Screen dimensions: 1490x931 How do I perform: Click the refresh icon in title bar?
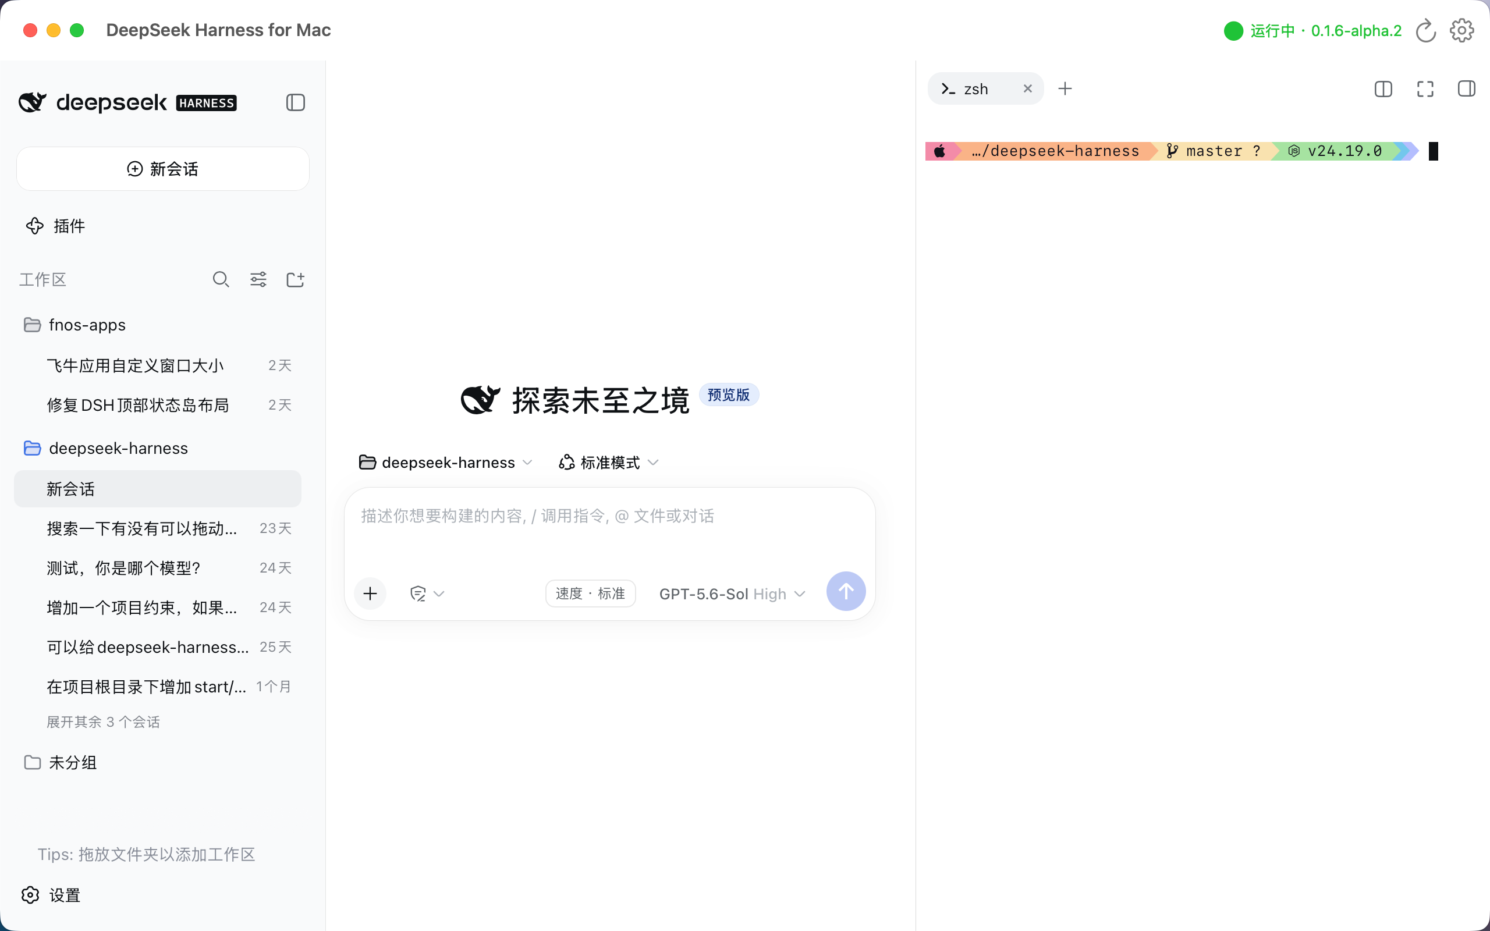1425,30
